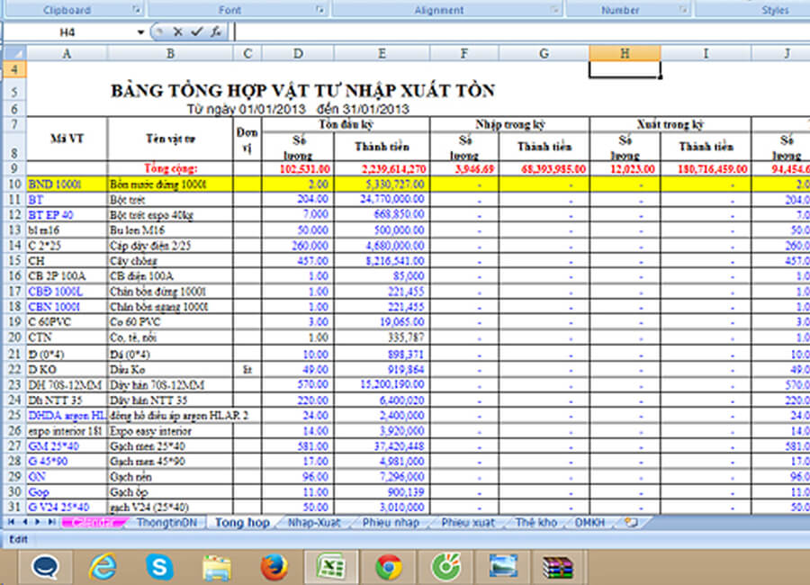Click the Enter checkmark on the formula bar
810x585 pixels.
[x=195, y=31]
